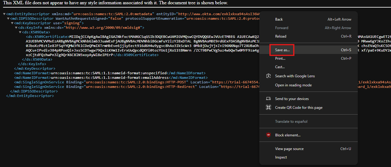Click the Send to your devices icon
This screenshot has width=391, height=167.
coord(268,99)
